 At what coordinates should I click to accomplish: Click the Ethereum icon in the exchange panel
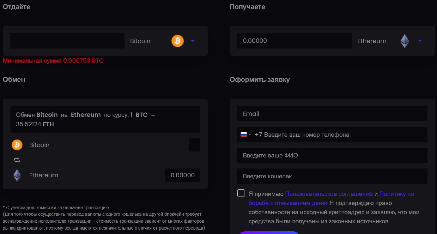(x=17, y=175)
